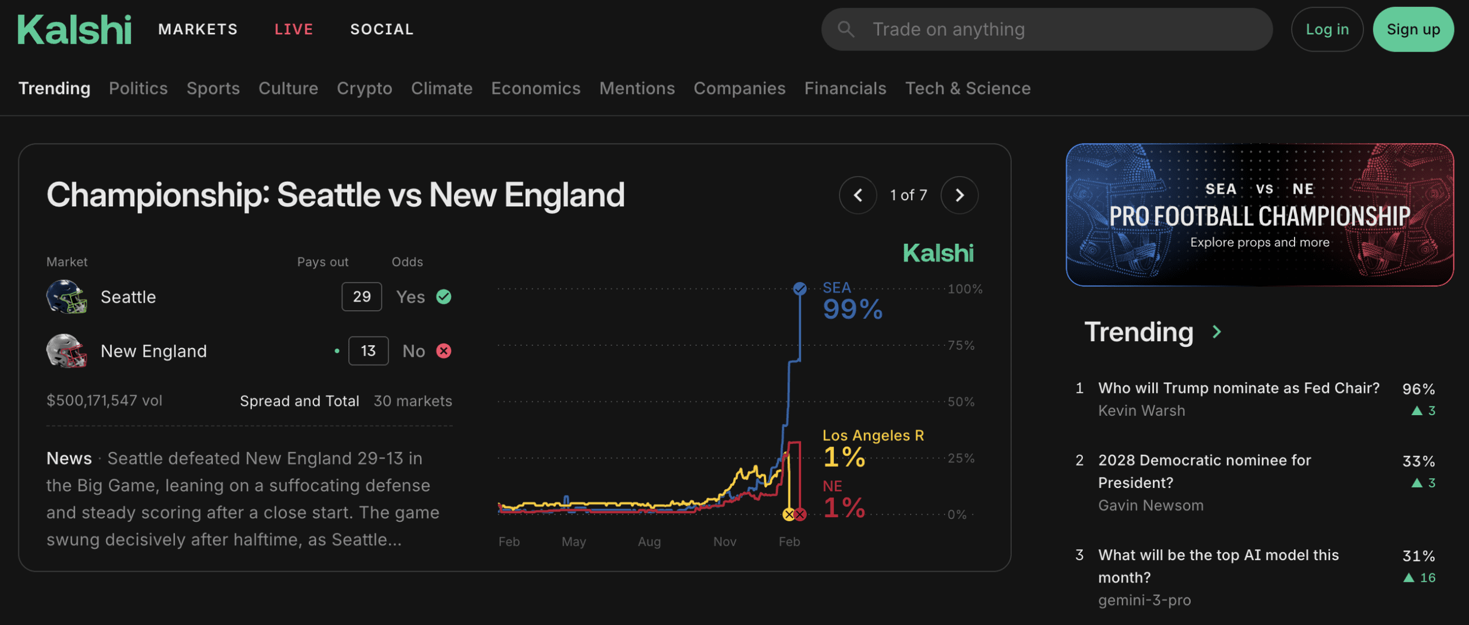
Task: Open the Politics category tab
Action: (x=138, y=88)
